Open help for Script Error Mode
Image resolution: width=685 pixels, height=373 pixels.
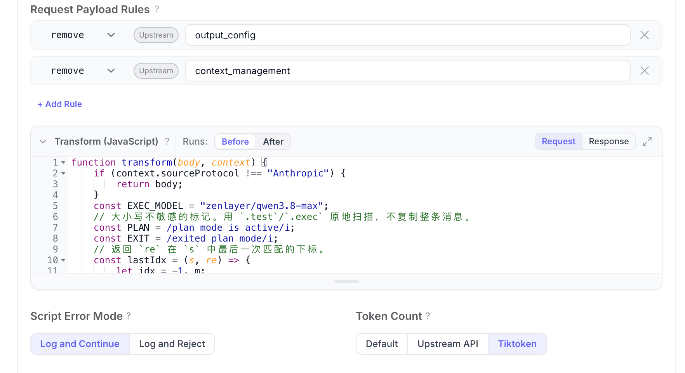129,316
